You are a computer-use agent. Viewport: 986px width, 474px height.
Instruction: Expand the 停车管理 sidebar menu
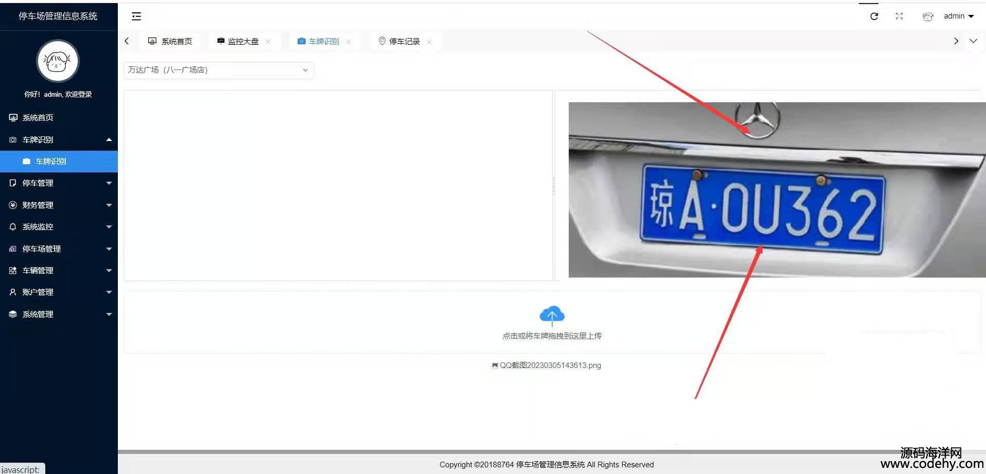pos(59,183)
